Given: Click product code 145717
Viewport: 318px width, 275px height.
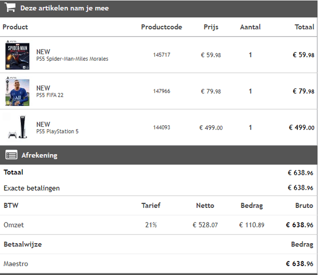Looking at the screenshot, I should point(162,55).
